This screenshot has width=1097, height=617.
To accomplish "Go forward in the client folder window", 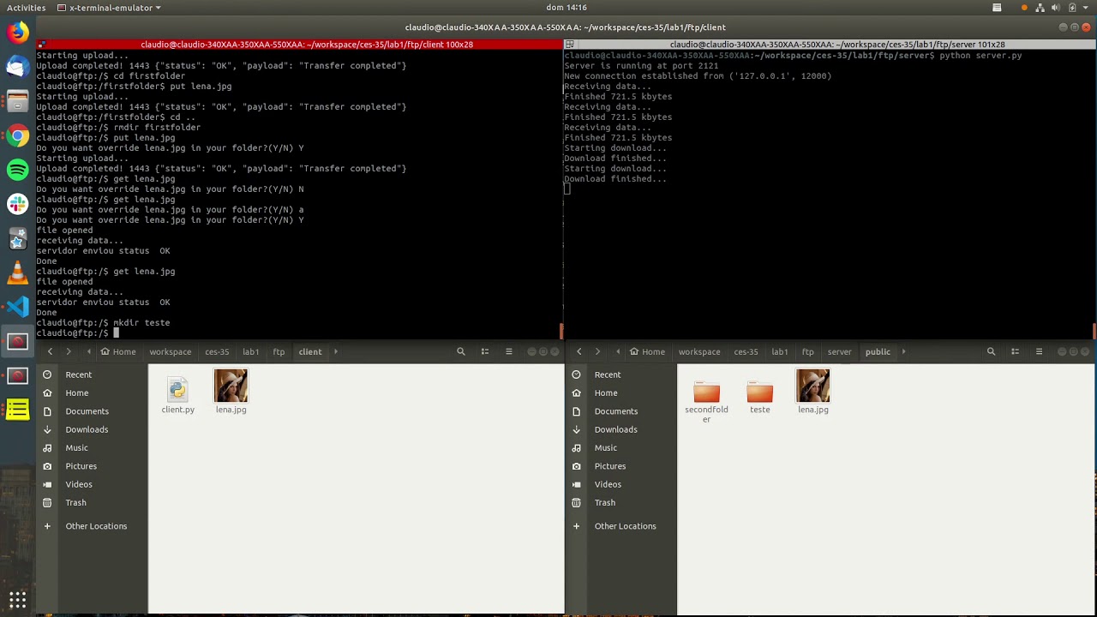I will pyautogui.click(x=69, y=351).
